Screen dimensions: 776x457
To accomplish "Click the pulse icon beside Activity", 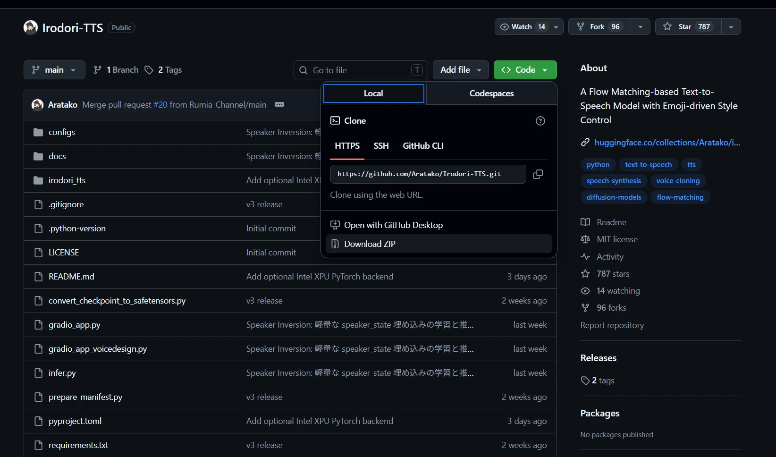I will click(585, 257).
